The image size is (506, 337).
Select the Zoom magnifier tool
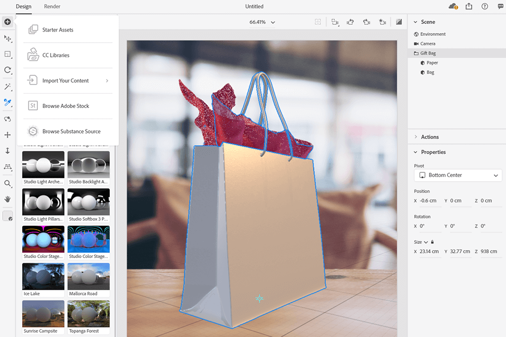7,184
